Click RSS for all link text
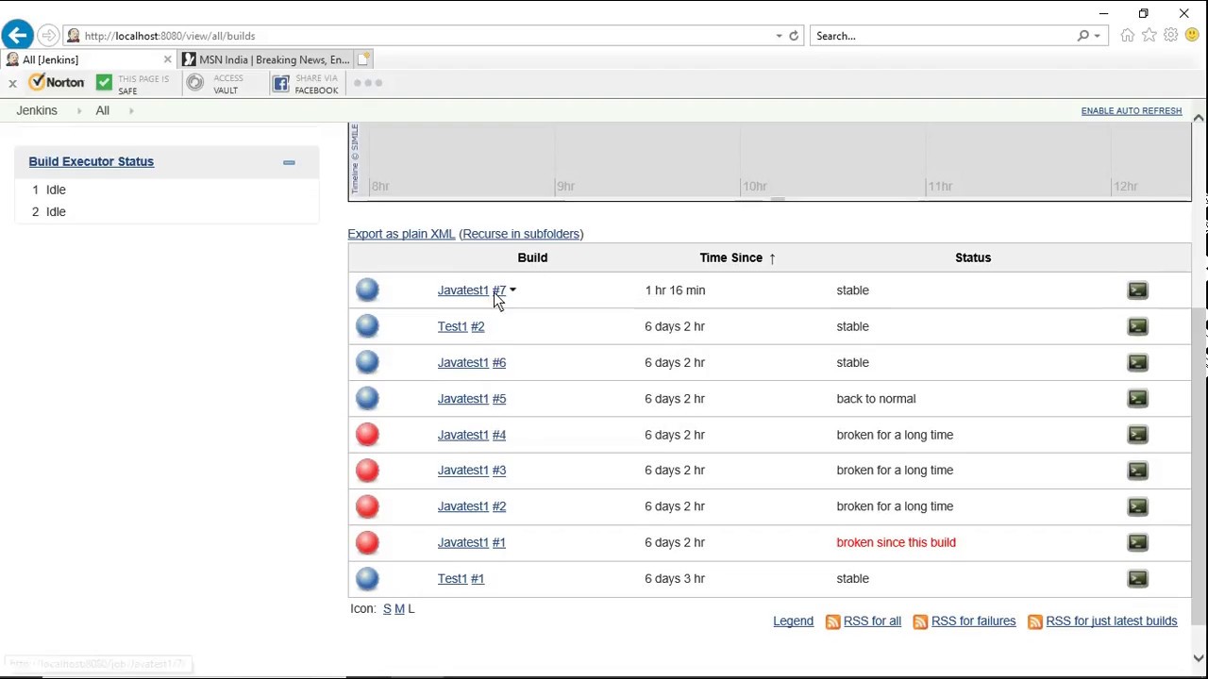This screenshot has width=1208, height=679. (872, 621)
